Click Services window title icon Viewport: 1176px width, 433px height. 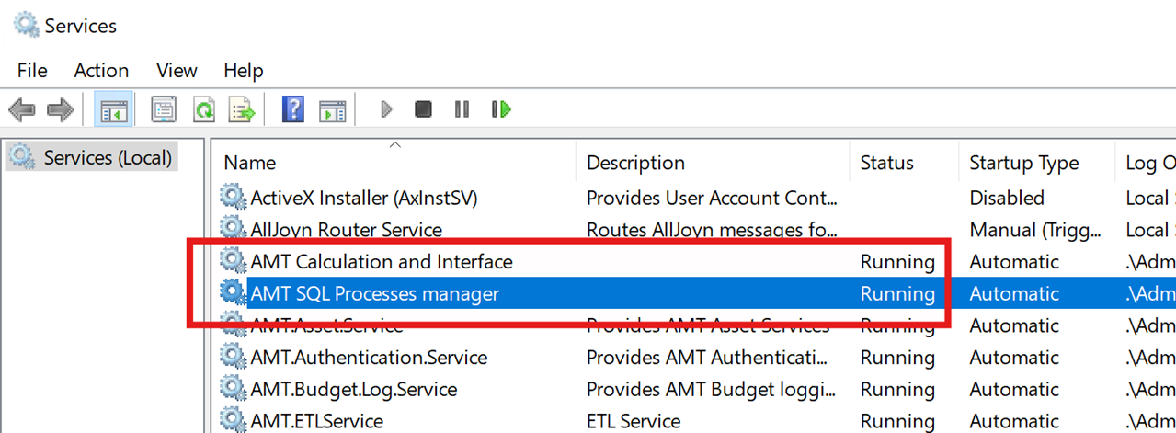coord(26,25)
